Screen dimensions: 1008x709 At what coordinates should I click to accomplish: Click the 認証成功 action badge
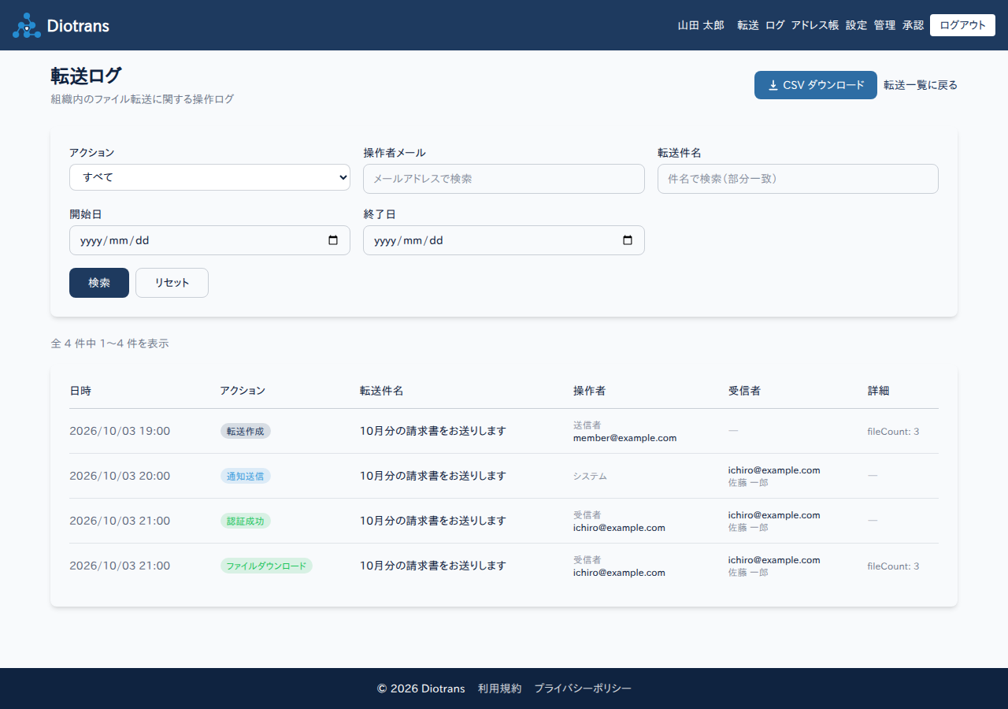click(x=245, y=521)
